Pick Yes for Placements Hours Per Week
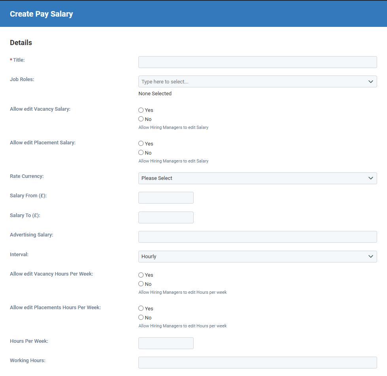The height and width of the screenshot is (376, 387). [141, 308]
